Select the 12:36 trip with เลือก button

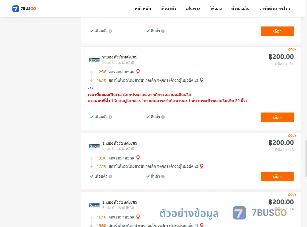(x=277, y=117)
